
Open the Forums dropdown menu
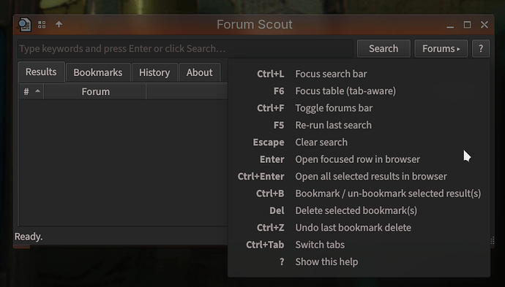[x=441, y=48]
